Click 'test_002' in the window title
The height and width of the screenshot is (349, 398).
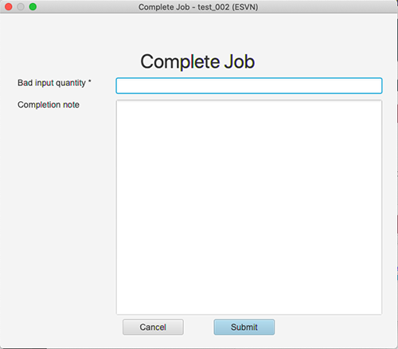pos(213,7)
